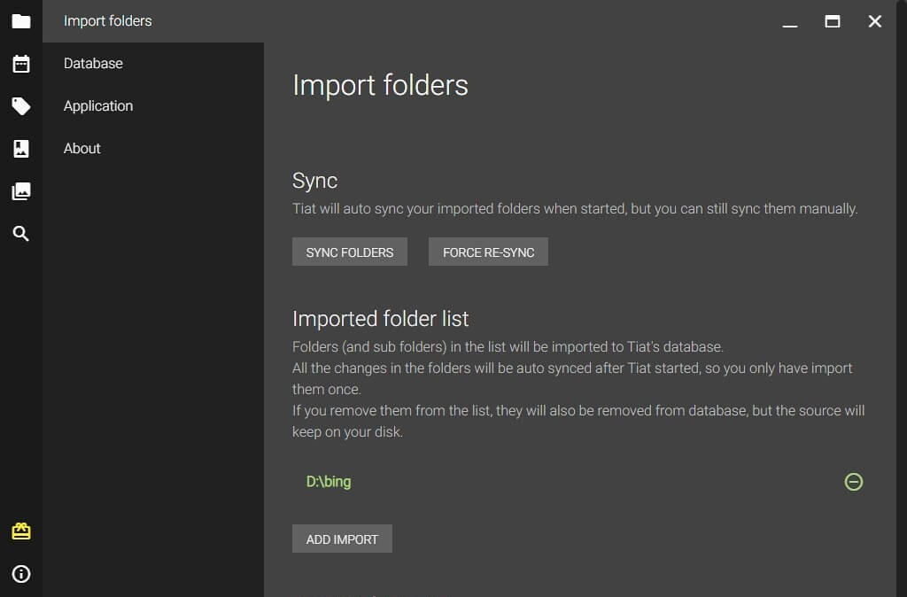Maximize the Tiat window
The width and height of the screenshot is (907, 597).
pos(833,21)
